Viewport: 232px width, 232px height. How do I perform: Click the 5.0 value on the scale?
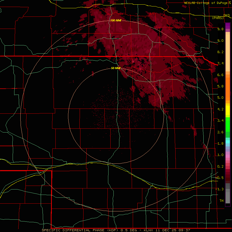(x=220, y=98)
